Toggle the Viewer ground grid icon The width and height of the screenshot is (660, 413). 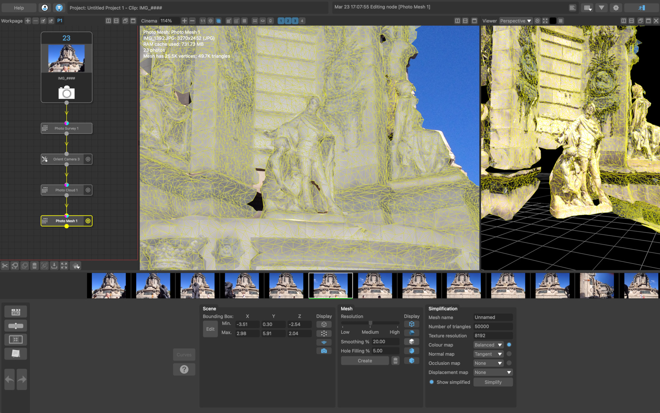click(x=561, y=21)
